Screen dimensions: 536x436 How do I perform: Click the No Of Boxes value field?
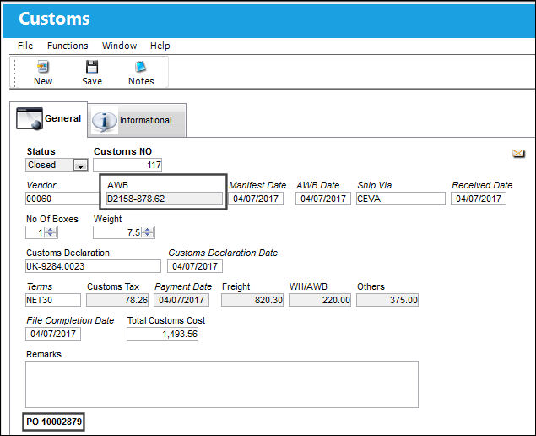point(35,232)
